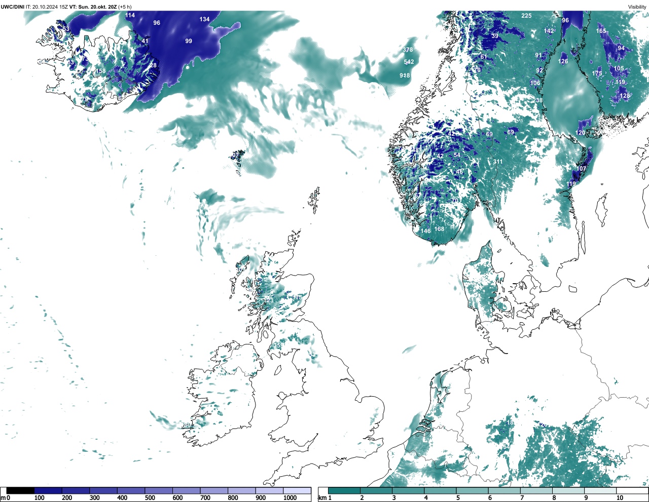This screenshot has width=649, height=502.
Task: Click the '7' label on the km scale
Action: pyautogui.click(x=522, y=498)
